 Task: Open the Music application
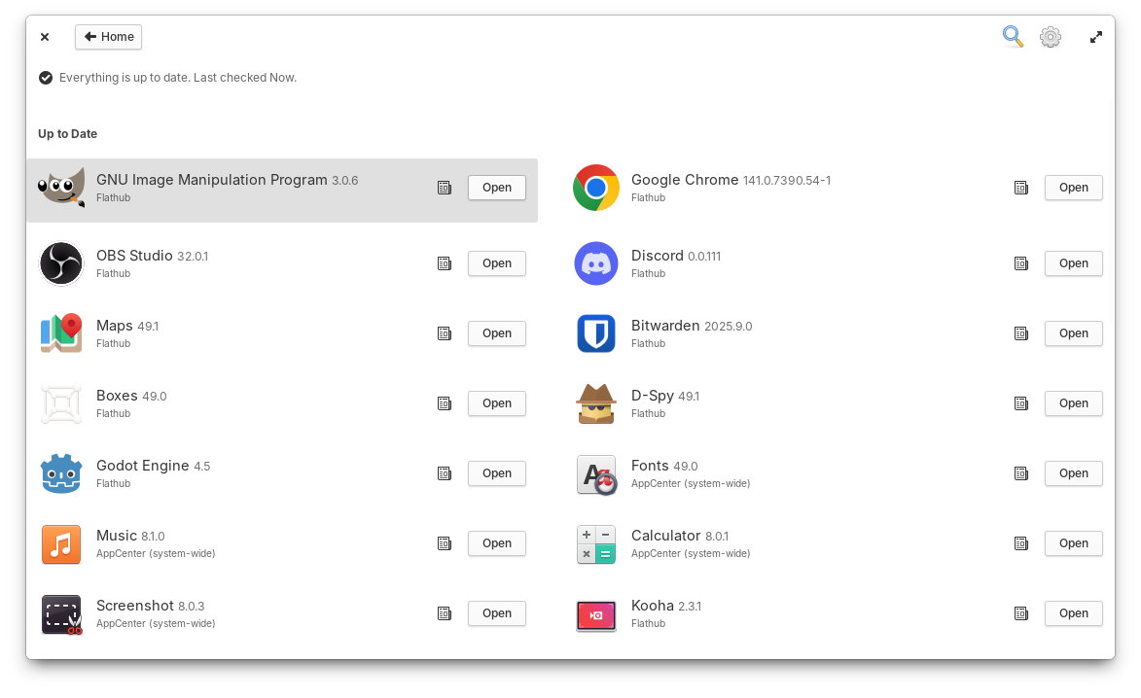pyautogui.click(x=497, y=543)
